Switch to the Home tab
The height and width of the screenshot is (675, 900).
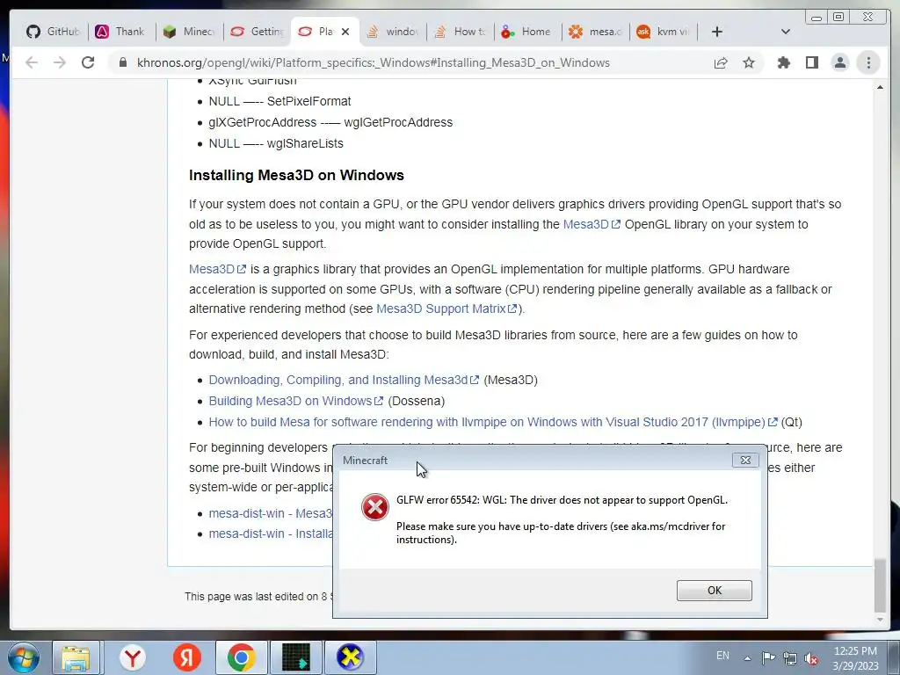pos(526,32)
